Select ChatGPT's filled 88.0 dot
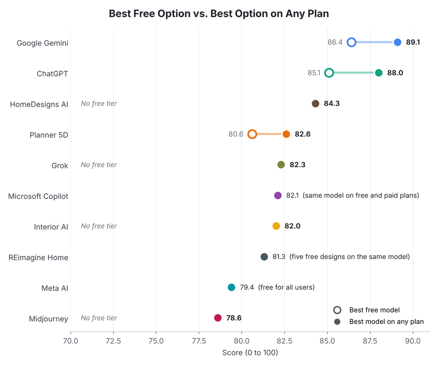 tap(379, 73)
